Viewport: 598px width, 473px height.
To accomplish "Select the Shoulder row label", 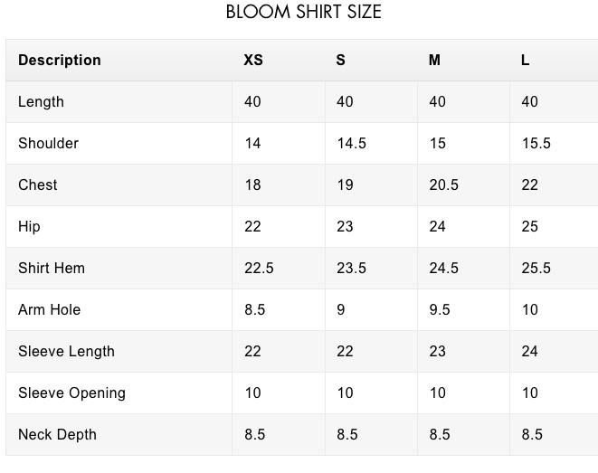I will (48, 144).
